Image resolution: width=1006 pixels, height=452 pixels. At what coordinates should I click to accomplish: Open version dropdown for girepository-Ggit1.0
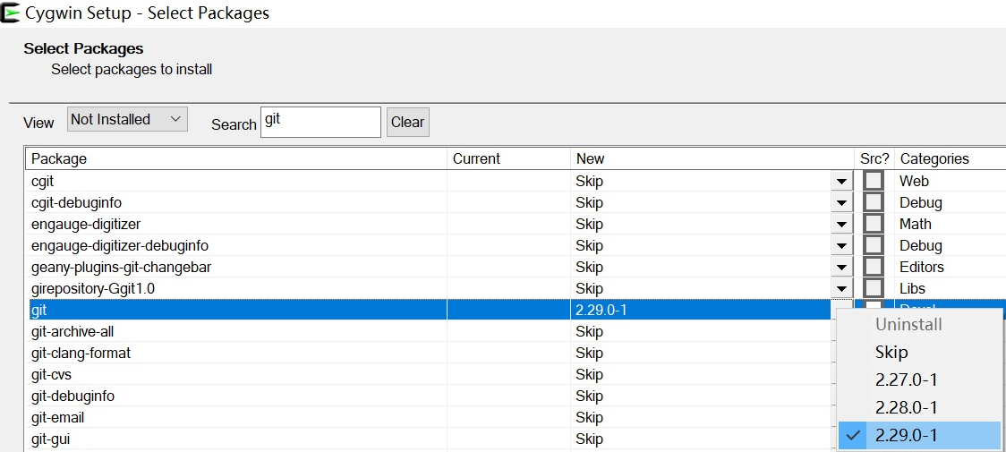click(841, 289)
